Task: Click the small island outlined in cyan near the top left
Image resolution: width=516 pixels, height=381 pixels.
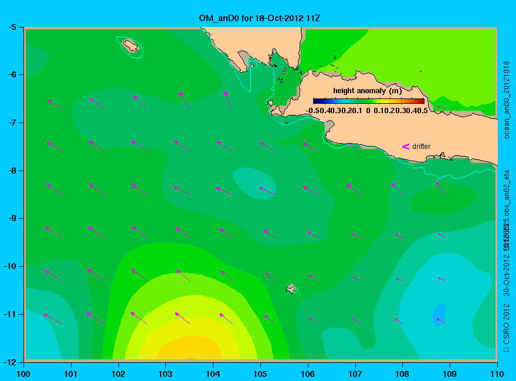Action: click(x=131, y=45)
